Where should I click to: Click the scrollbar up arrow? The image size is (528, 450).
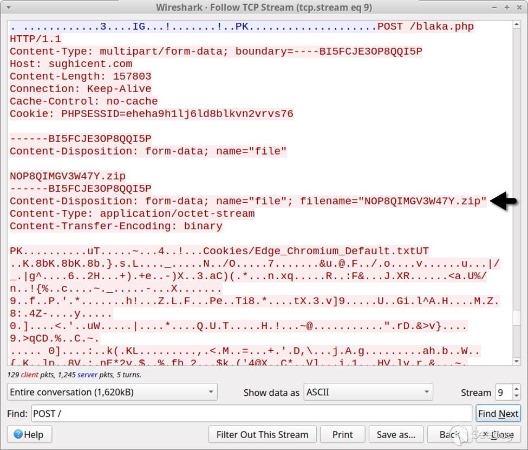click(x=517, y=24)
